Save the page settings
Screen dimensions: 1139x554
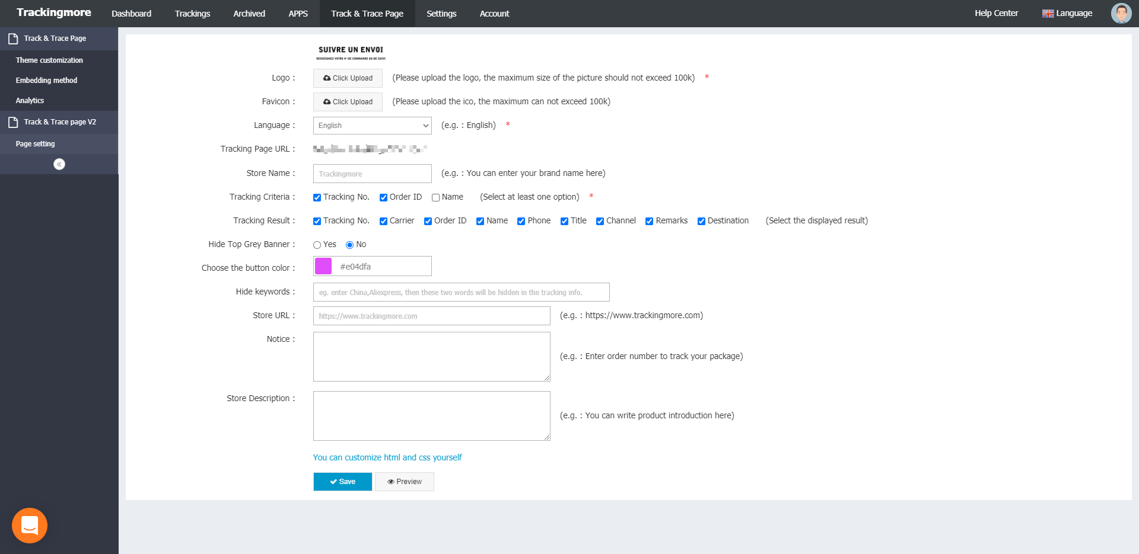click(342, 482)
